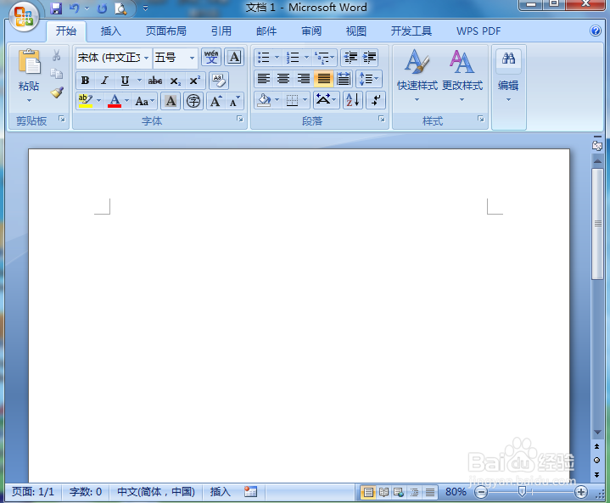Switch to outline view
The height and width of the screenshot is (503, 610).
coord(415,493)
